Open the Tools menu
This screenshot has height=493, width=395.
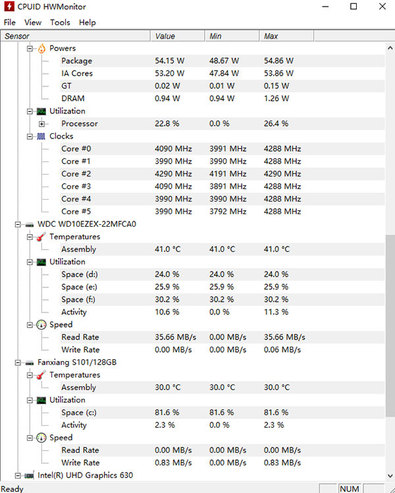(60, 22)
